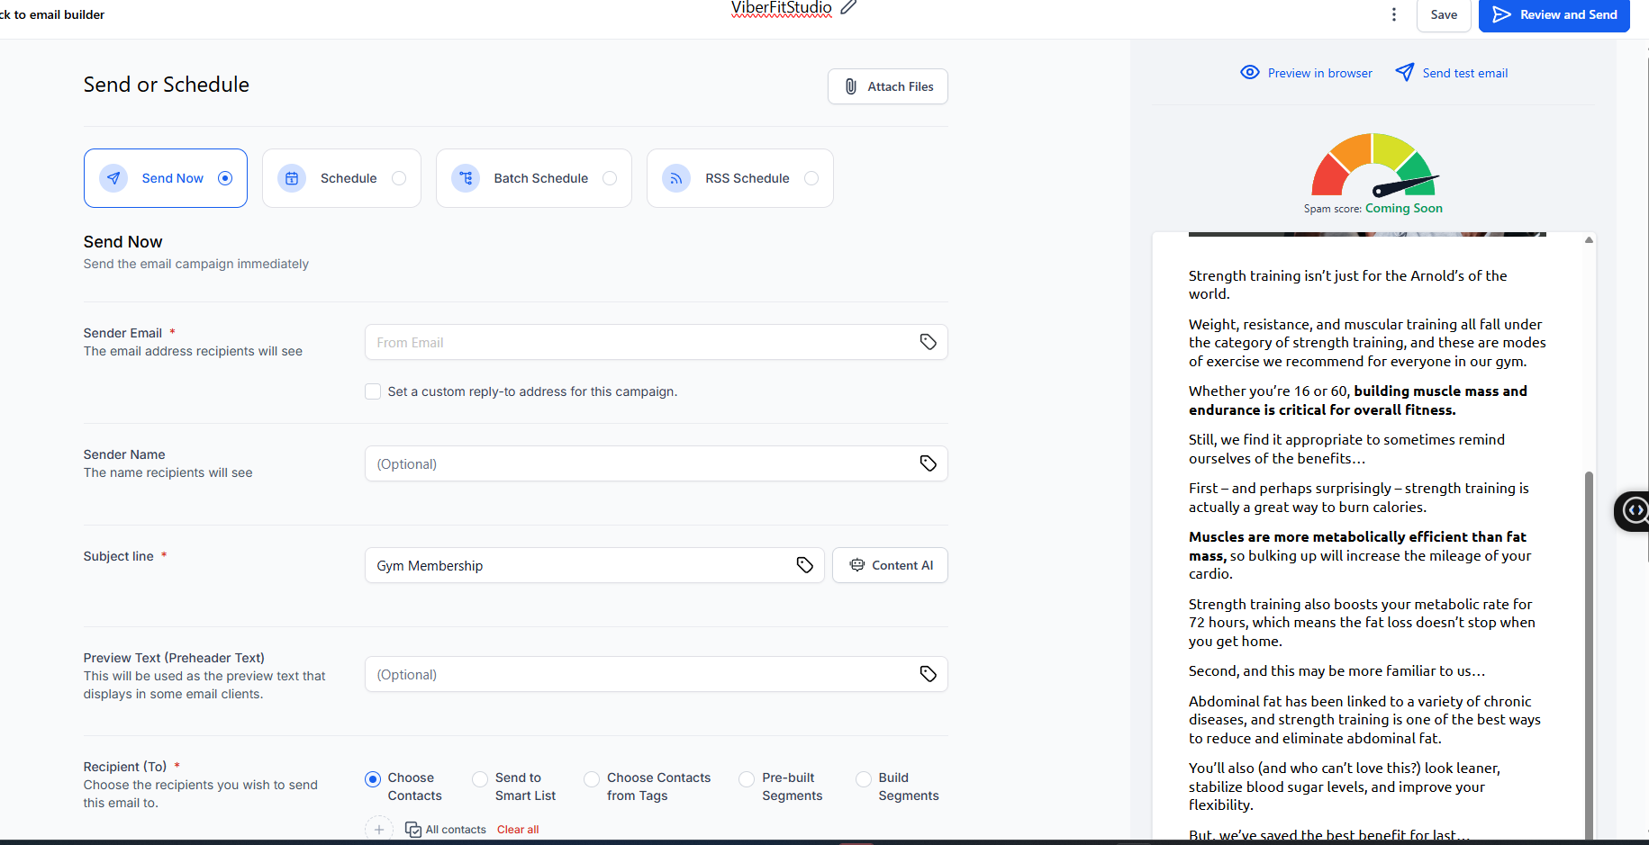Open the Preview in browser link

pyautogui.click(x=1306, y=73)
